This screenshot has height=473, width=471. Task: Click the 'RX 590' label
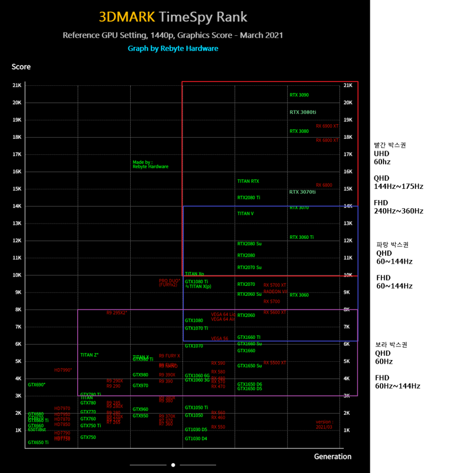point(218,364)
